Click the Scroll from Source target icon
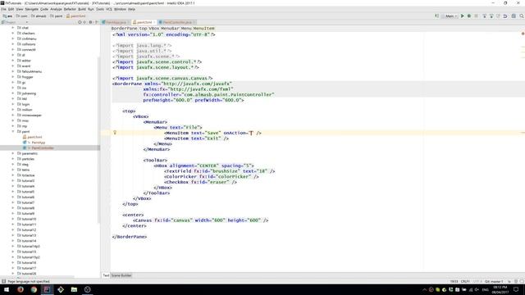This screenshot has height=295, width=525. 80,22
